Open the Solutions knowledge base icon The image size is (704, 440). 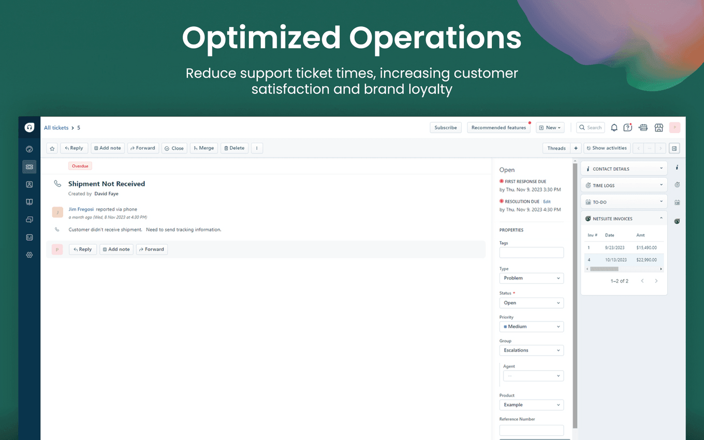[30, 202]
